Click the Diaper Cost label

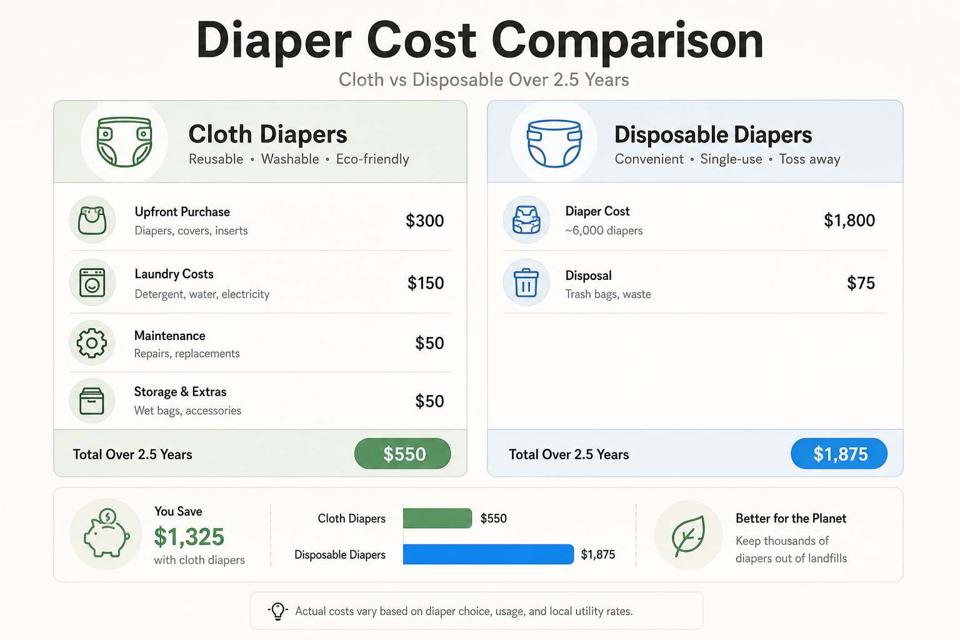pyautogui.click(x=597, y=211)
